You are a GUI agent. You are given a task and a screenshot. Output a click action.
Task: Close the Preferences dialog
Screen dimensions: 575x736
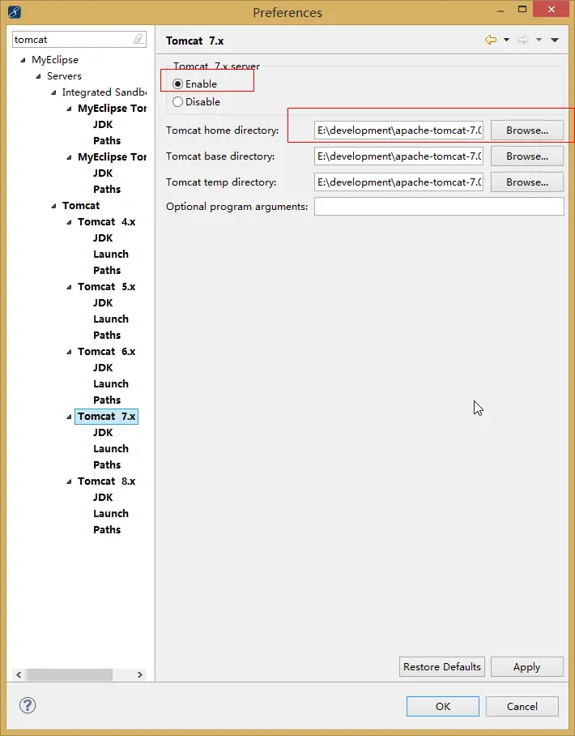point(551,9)
